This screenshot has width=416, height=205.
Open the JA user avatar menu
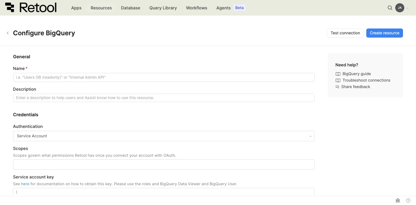click(x=400, y=8)
